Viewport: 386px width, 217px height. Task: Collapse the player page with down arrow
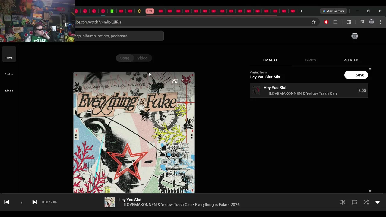378,202
